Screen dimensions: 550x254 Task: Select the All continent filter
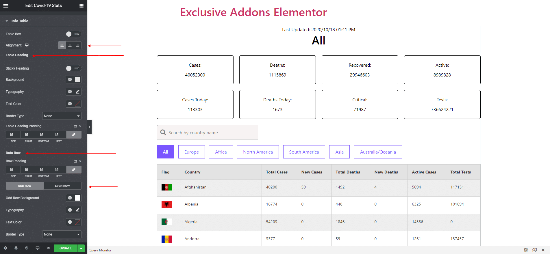pos(166,152)
